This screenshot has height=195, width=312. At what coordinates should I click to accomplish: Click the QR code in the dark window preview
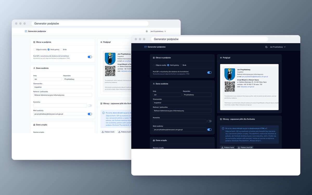(230, 87)
